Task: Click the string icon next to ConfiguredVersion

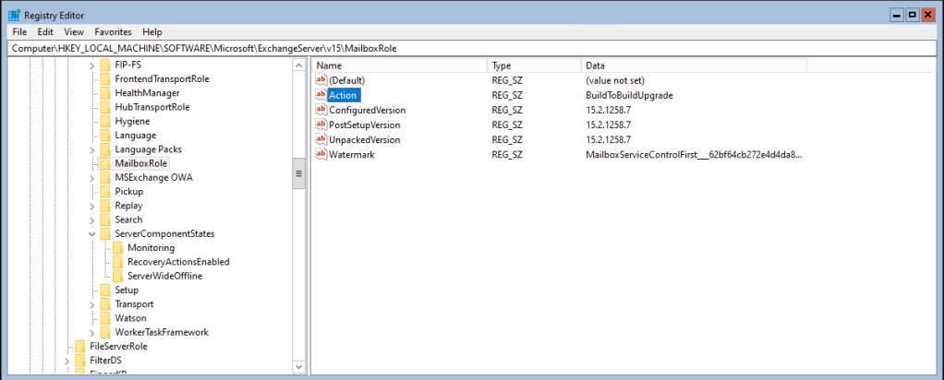Action: click(321, 110)
